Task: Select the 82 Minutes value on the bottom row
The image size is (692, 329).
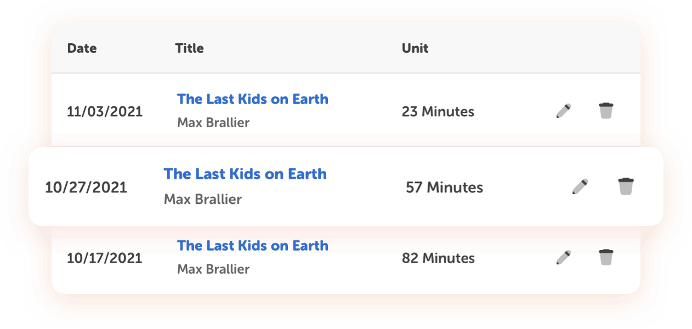Action: (438, 258)
